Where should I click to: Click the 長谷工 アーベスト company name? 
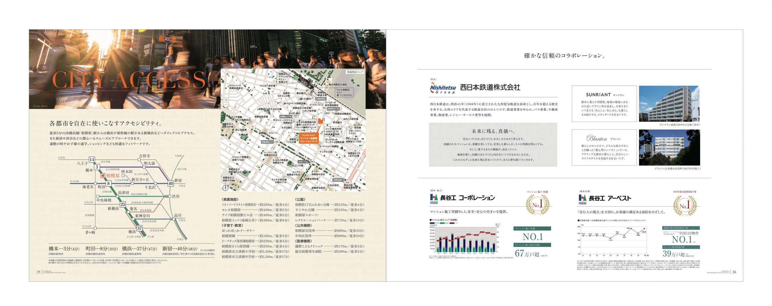(610, 198)
